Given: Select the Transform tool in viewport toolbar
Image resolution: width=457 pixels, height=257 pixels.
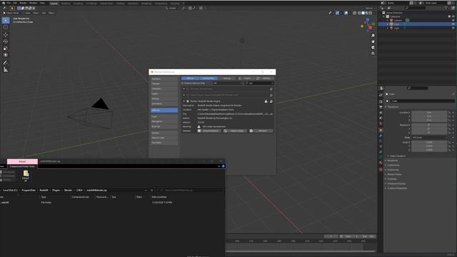Looking at the screenshot, I should [x=6, y=55].
